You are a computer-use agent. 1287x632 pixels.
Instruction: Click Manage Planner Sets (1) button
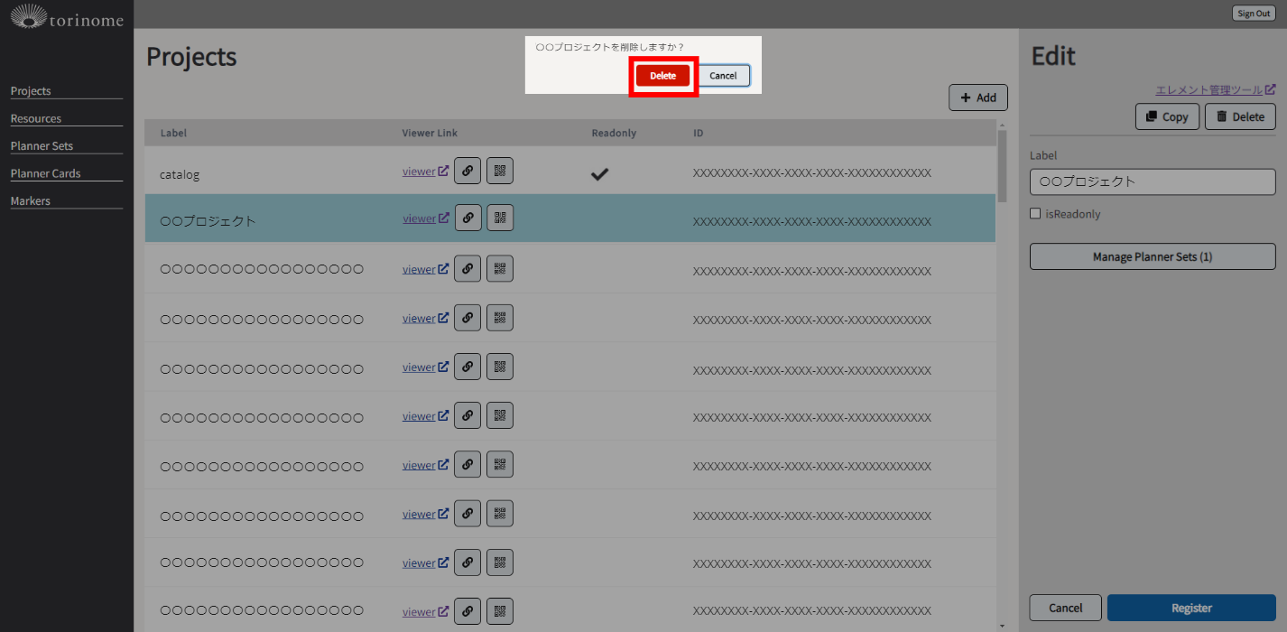tap(1153, 257)
